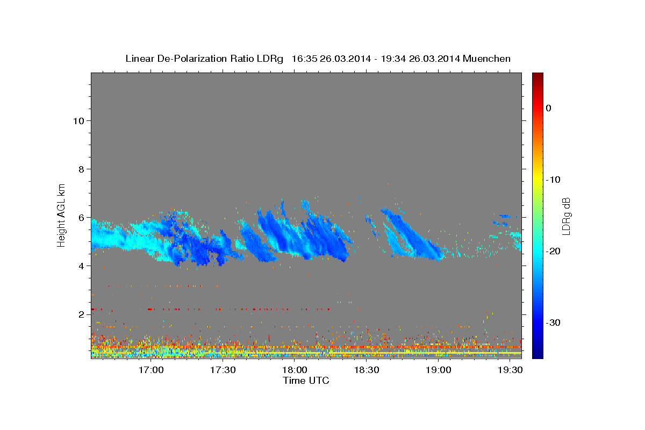645x430 pixels.
Task: Click the 'Height AGL km' axis title
Action: pos(61,214)
